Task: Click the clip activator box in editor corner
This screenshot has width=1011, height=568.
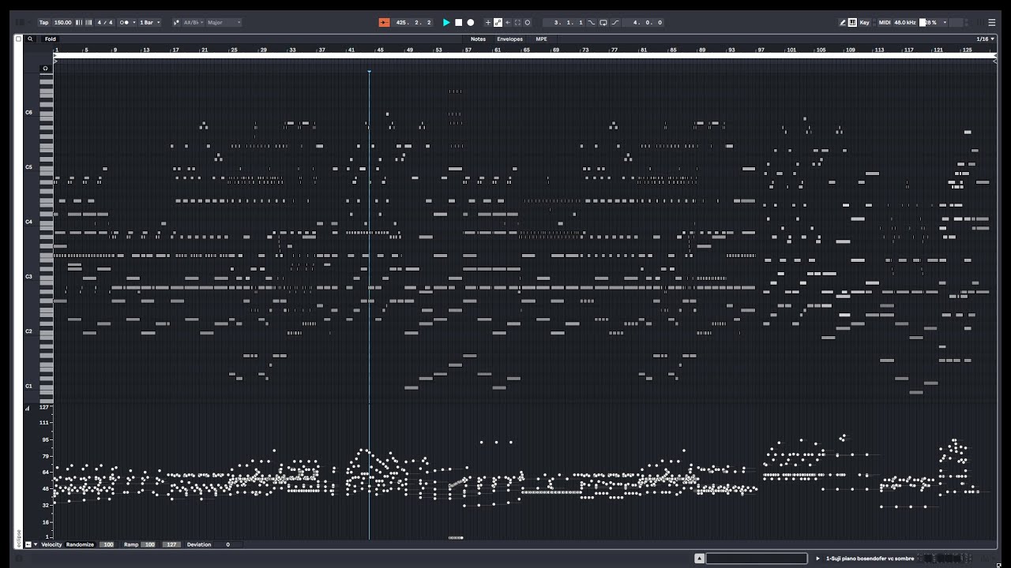Action: coord(18,39)
